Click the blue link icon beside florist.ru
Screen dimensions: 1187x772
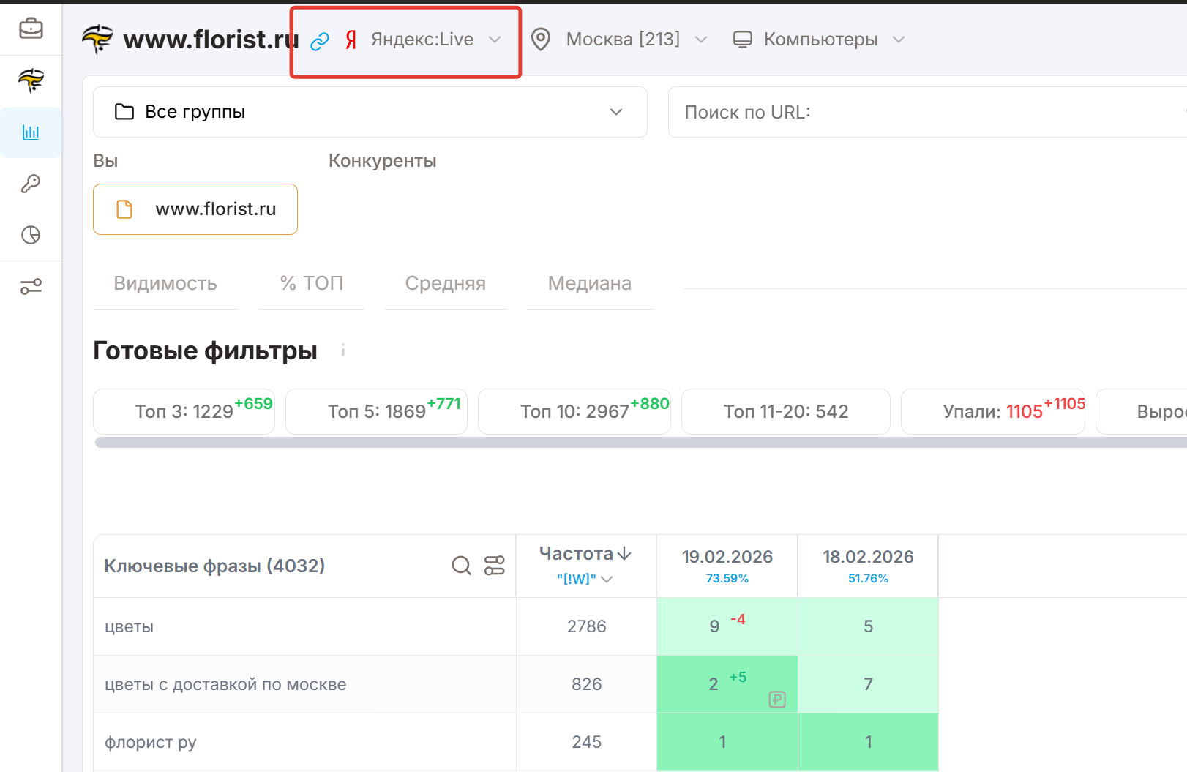[320, 41]
